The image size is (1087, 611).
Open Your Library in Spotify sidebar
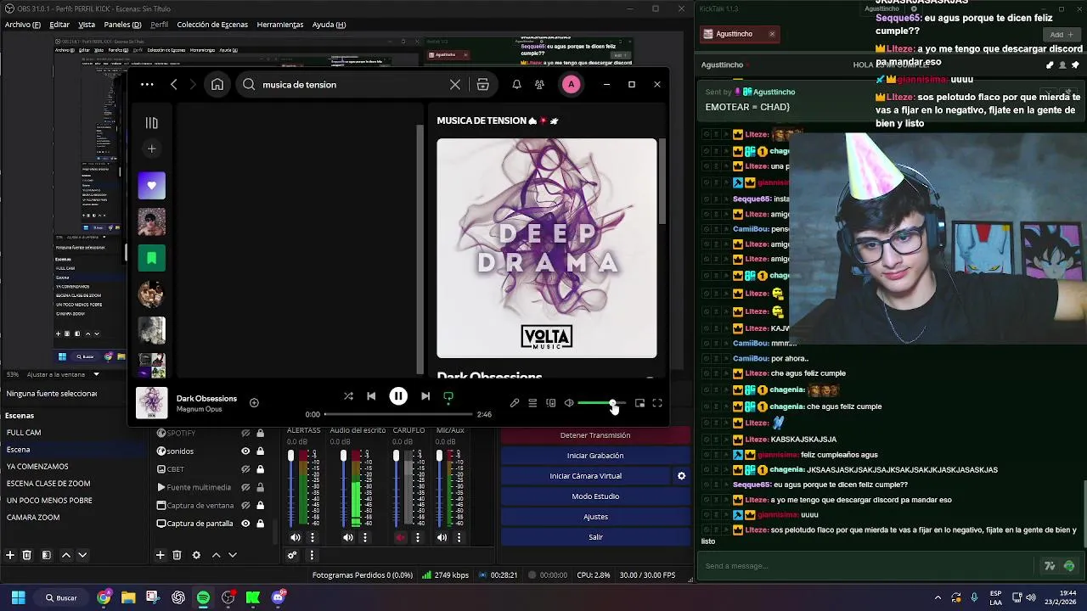[x=151, y=123]
